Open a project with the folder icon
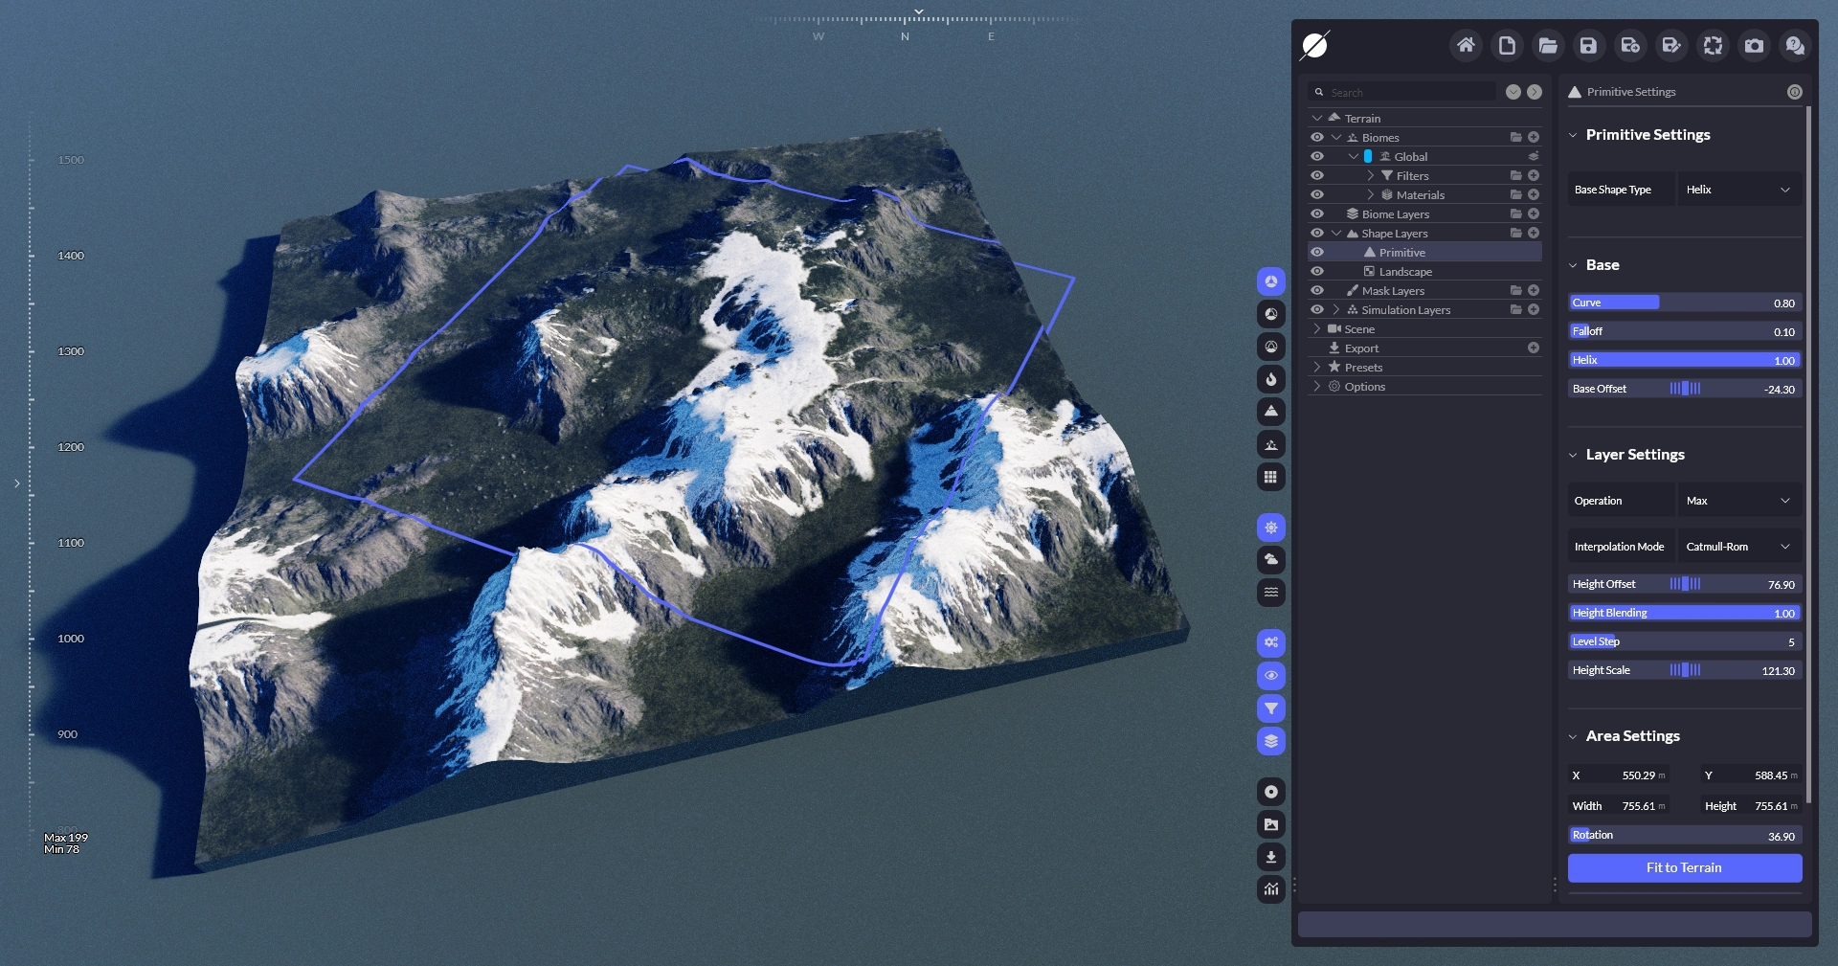 coord(1548,46)
